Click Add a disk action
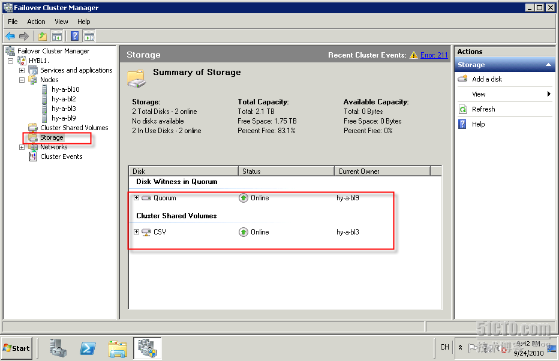559x361 pixels. (487, 79)
